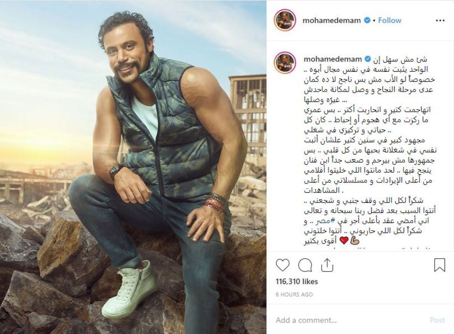Open the three-dots options menu
The width and height of the screenshot is (454, 334).
(440, 21)
